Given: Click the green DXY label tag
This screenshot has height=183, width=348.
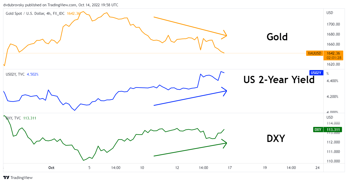Looking at the screenshot, I should (318, 130).
